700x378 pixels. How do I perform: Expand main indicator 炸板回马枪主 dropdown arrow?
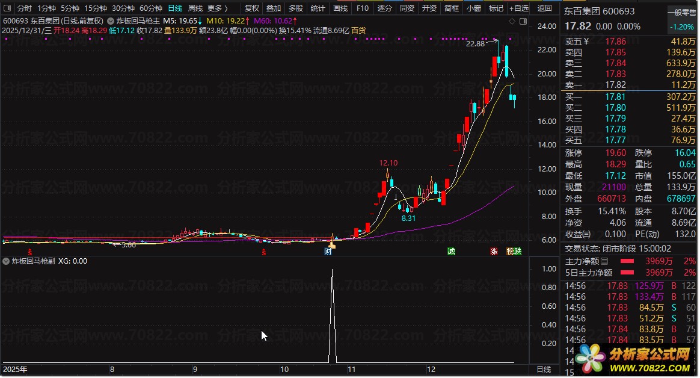tap(110, 21)
